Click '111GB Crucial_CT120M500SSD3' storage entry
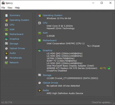 (72, 78)
